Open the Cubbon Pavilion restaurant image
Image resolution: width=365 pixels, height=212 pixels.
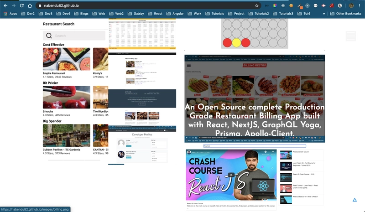click(x=67, y=135)
